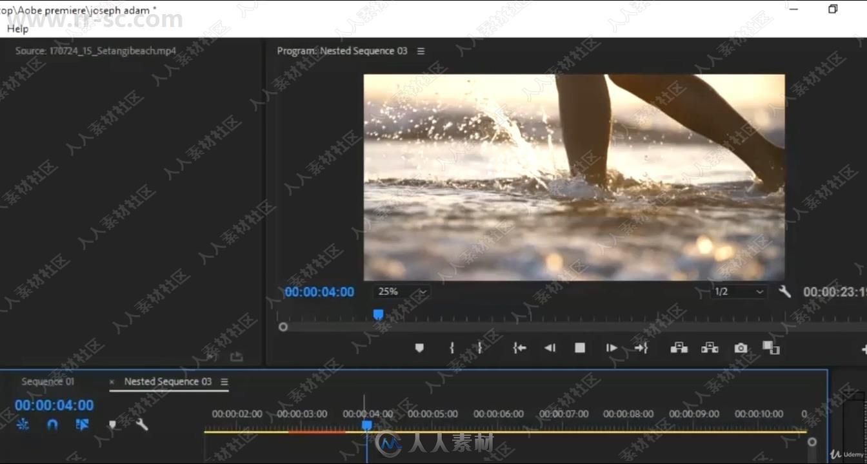Switch to the Sequence 01 tab

(48, 382)
